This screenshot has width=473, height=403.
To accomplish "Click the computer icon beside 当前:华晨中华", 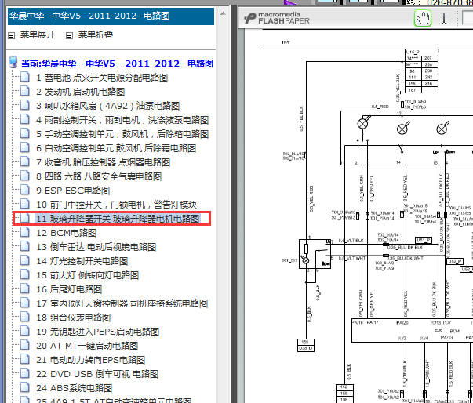I will click(13, 62).
